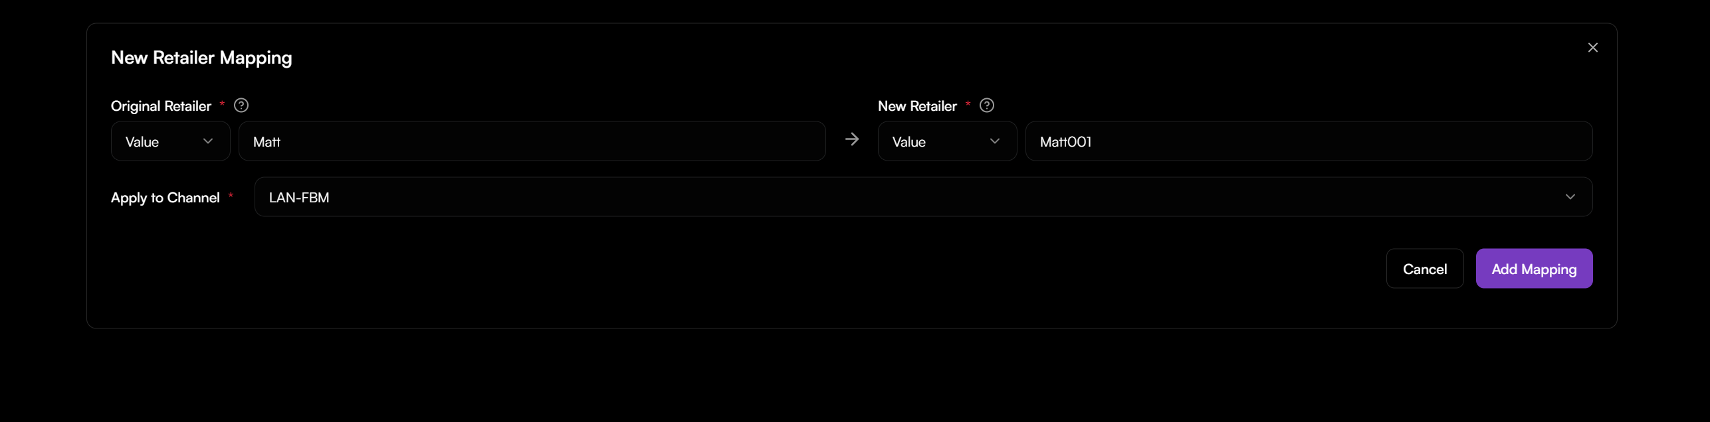1710x422 pixels.
Task: Click red asterisk next to Apply to Channel
Action: (x=231, y=196)
